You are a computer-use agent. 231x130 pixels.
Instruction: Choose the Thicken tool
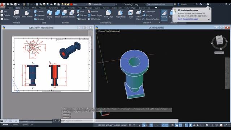[82, 15]
